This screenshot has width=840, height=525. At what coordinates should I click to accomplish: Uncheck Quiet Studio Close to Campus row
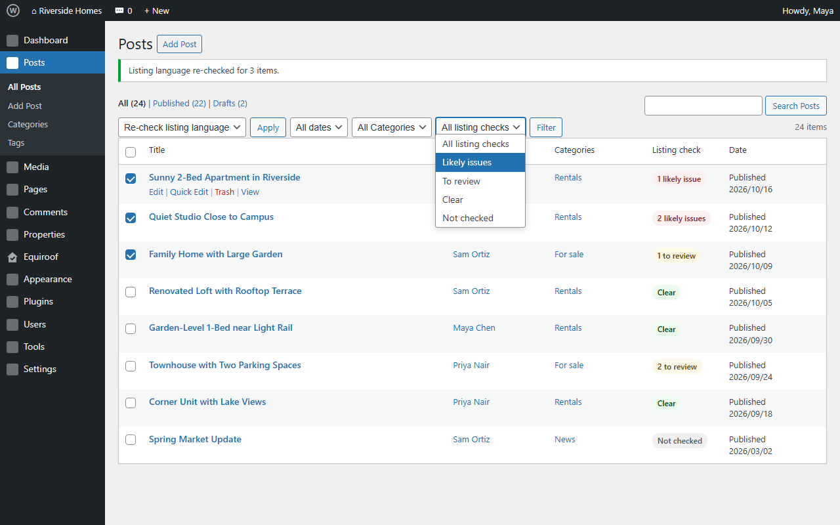pos(131,218)
